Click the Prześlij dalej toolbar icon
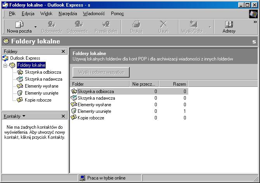 pos(106,24)
